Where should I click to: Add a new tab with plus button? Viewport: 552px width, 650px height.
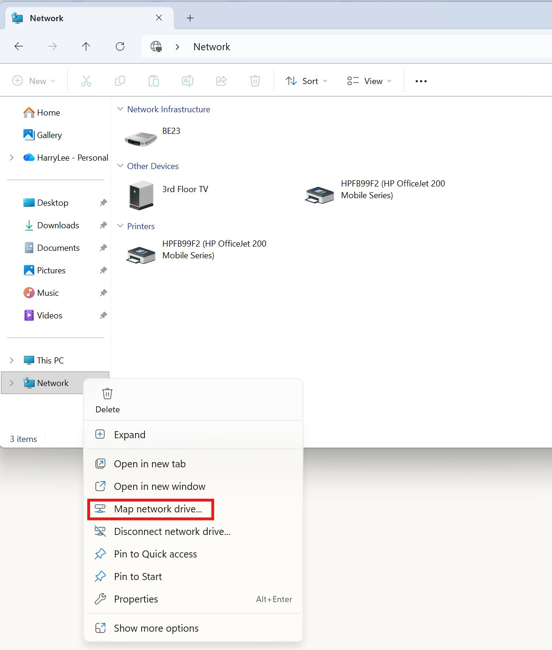(190, 18)
